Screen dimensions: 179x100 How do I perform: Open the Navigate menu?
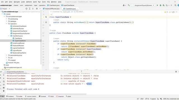[17, 2]
